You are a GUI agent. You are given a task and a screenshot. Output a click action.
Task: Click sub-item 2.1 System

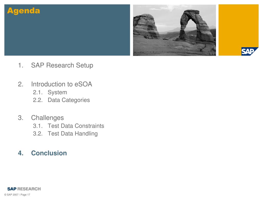pyautogui.click(x=50, y=92)
